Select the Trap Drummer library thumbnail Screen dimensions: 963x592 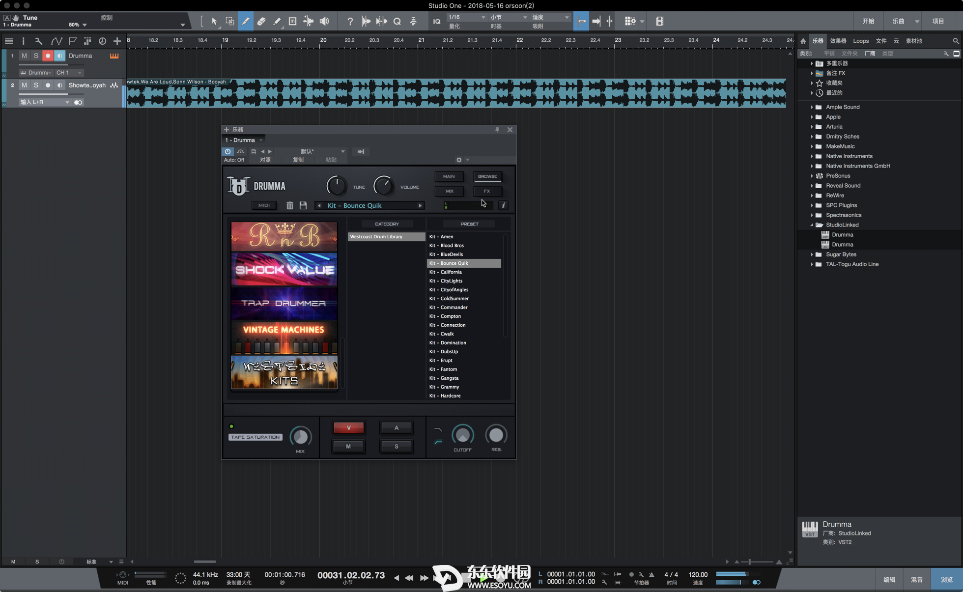point(284,303)
